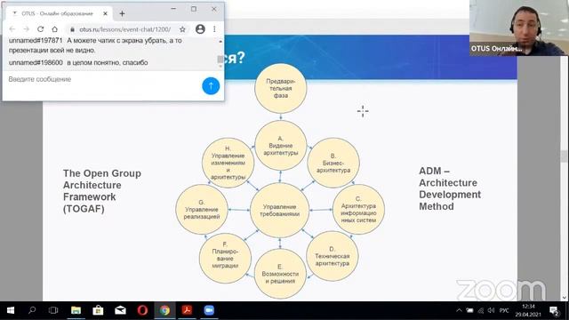The height and width of the screenshot is (320, 569).
Task: Switch to Chrome in taskbar
Action: 164,310
